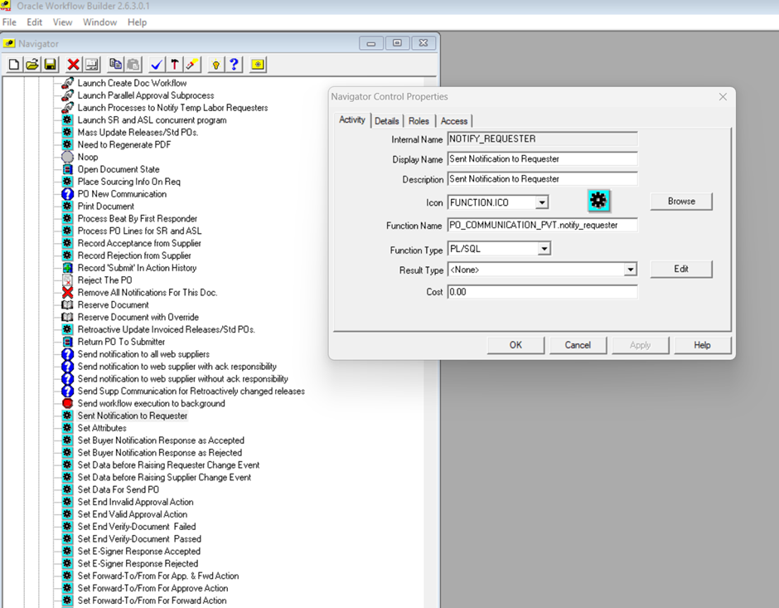Click the Display Name input field

click(543, 159)
